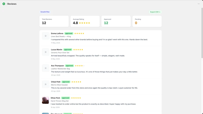This screenshot has width=203, height=114.
Task: Click the vertical page scrollbar
Action: click(x=202, y=33)
